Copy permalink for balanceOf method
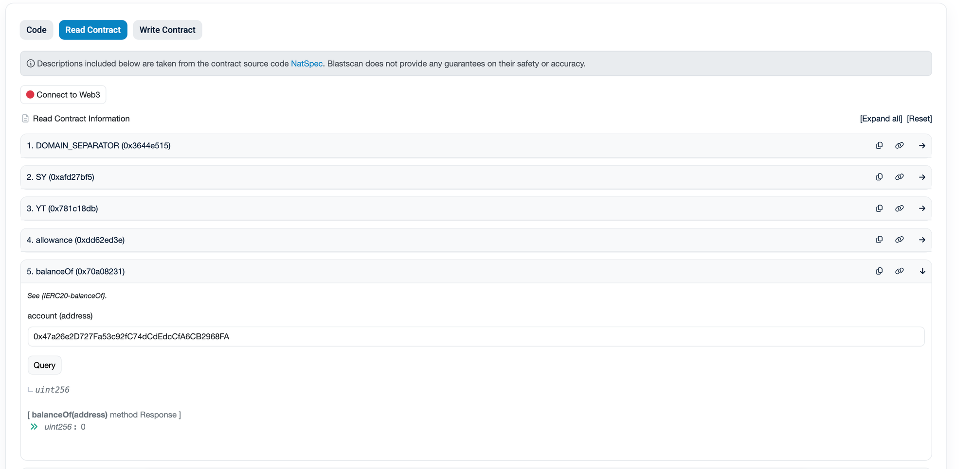Image resolution: width=973 pixels, height=469 pixels. click(899, 271)
